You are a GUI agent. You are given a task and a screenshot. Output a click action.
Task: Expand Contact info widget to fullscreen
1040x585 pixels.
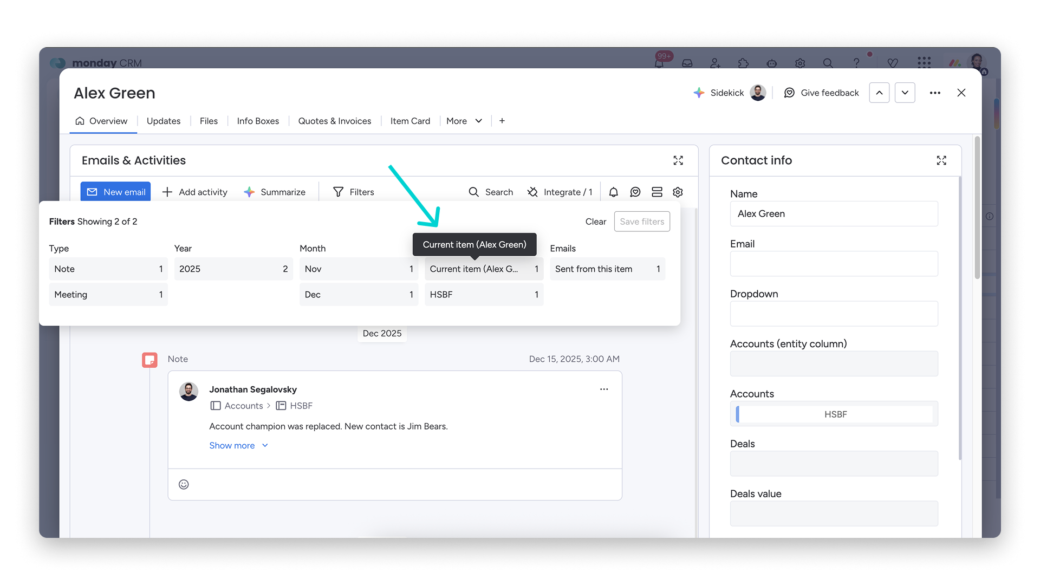(941, 160)
